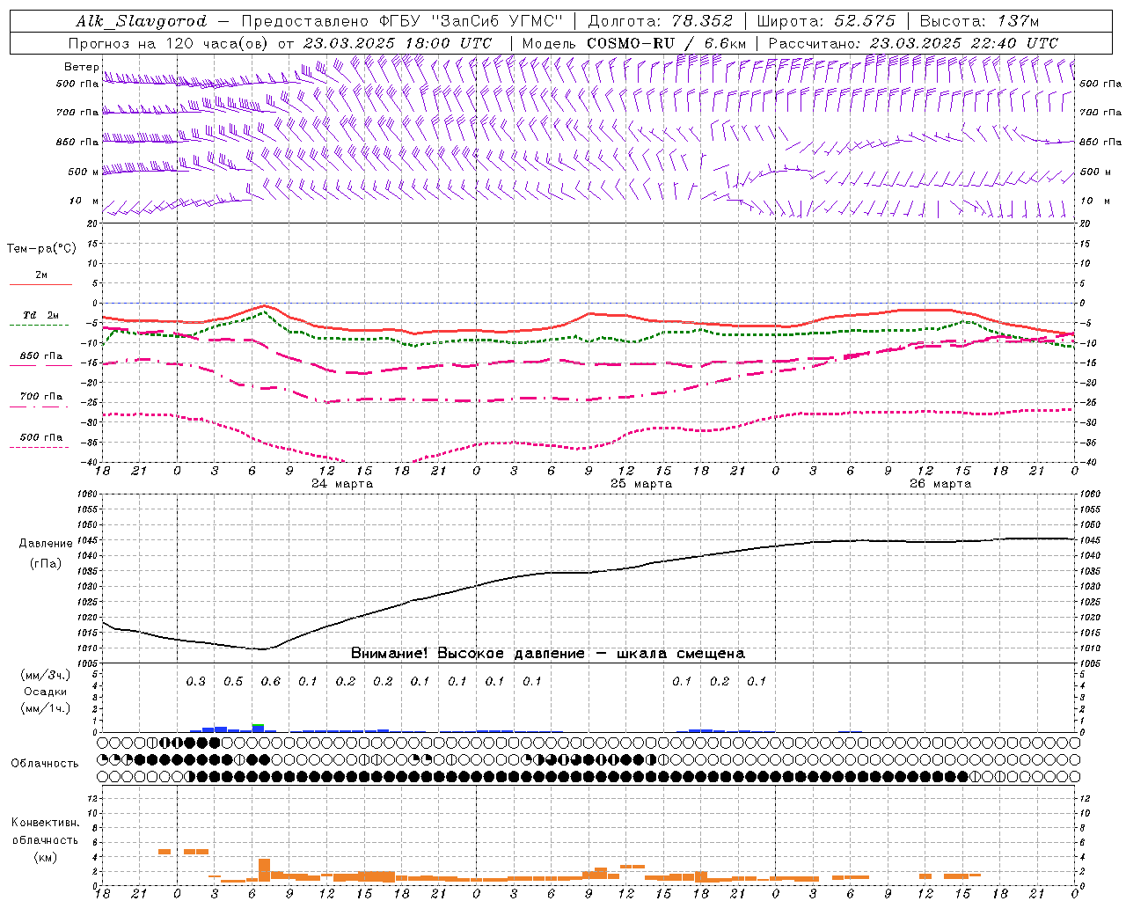
Task: Click the Alk_Slavgorod station title
Action: click(x=141, y=21)
